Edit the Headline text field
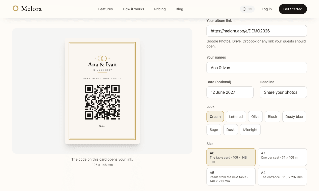 click(x=283, y=92)
